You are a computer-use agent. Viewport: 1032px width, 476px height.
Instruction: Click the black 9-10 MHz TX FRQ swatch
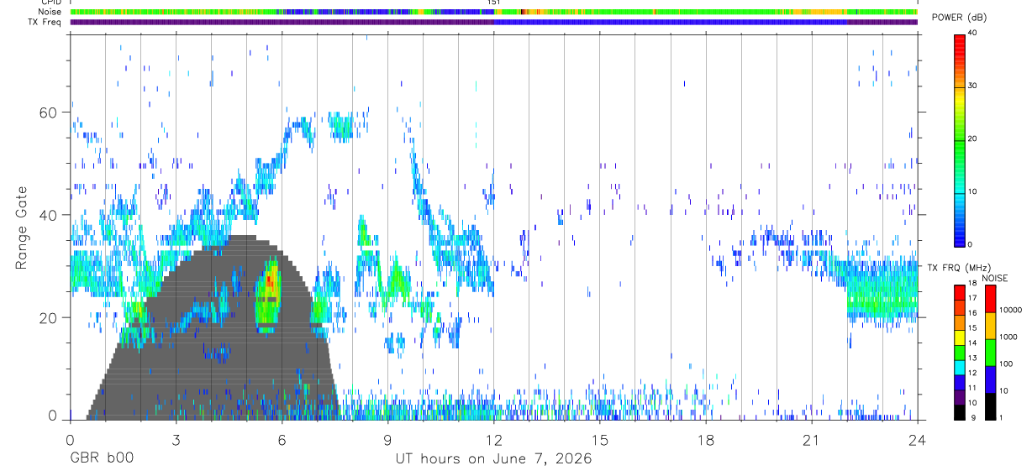point(960,411)
